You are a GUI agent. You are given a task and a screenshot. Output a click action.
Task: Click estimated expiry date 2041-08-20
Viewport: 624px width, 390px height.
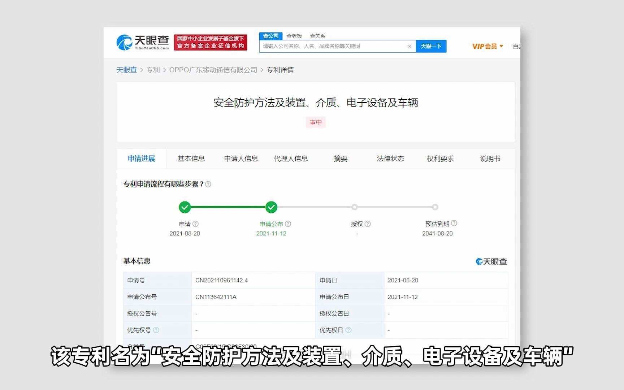(437, 234)
